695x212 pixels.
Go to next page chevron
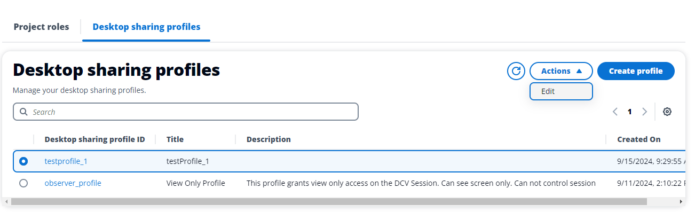[644, 112]
